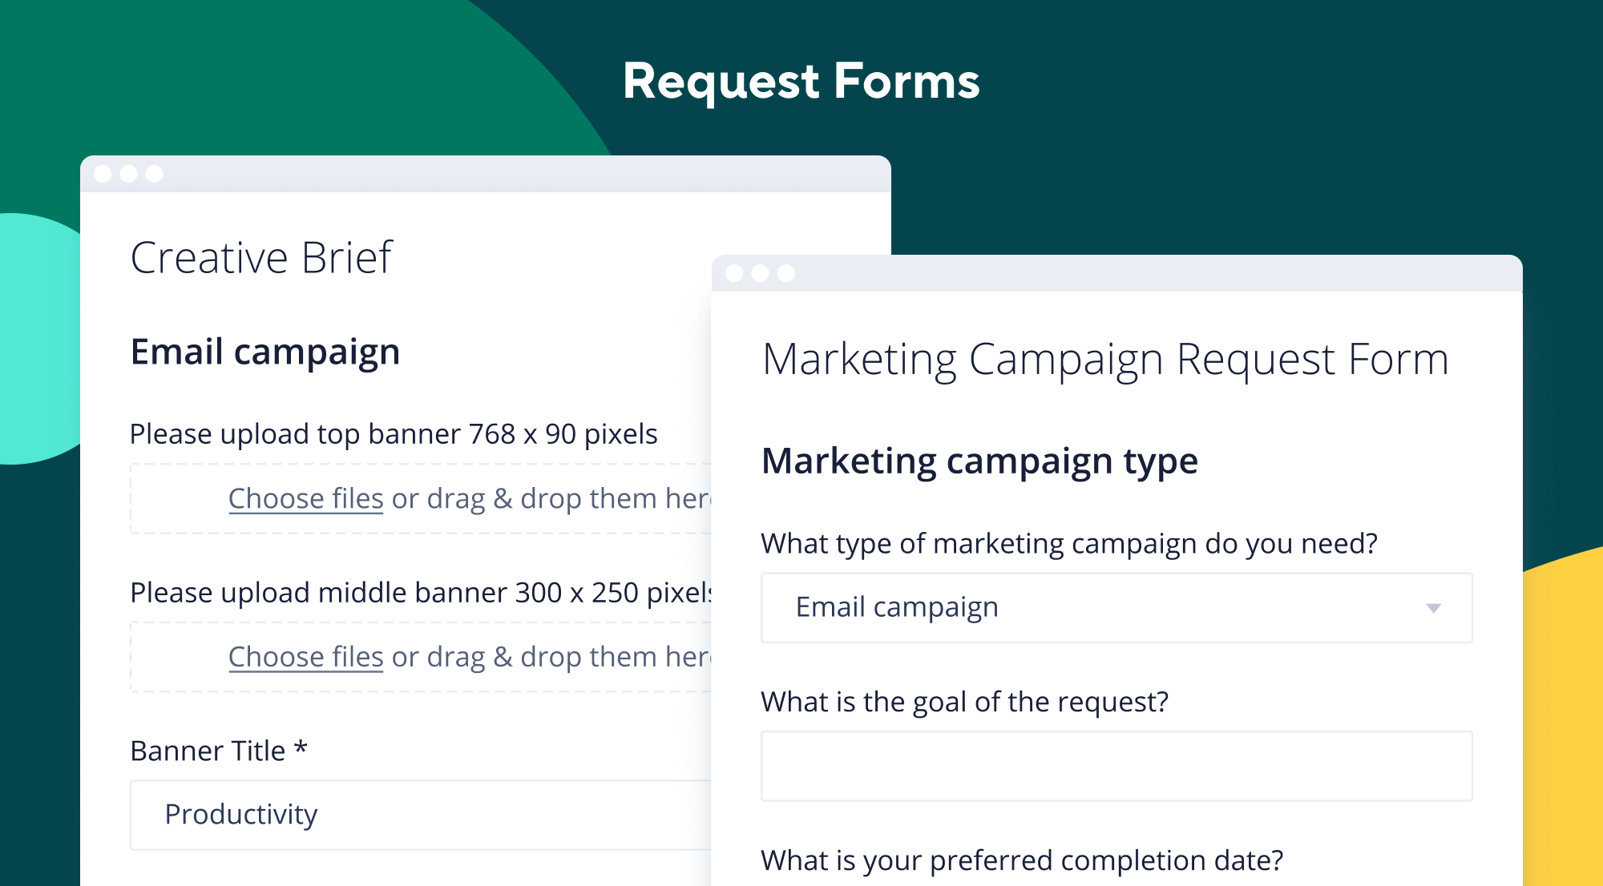The height and width of the screenshot is (886, 1603).
Task: Click rightmost dot of Marketing Campaign window
Action: point(786,273)
